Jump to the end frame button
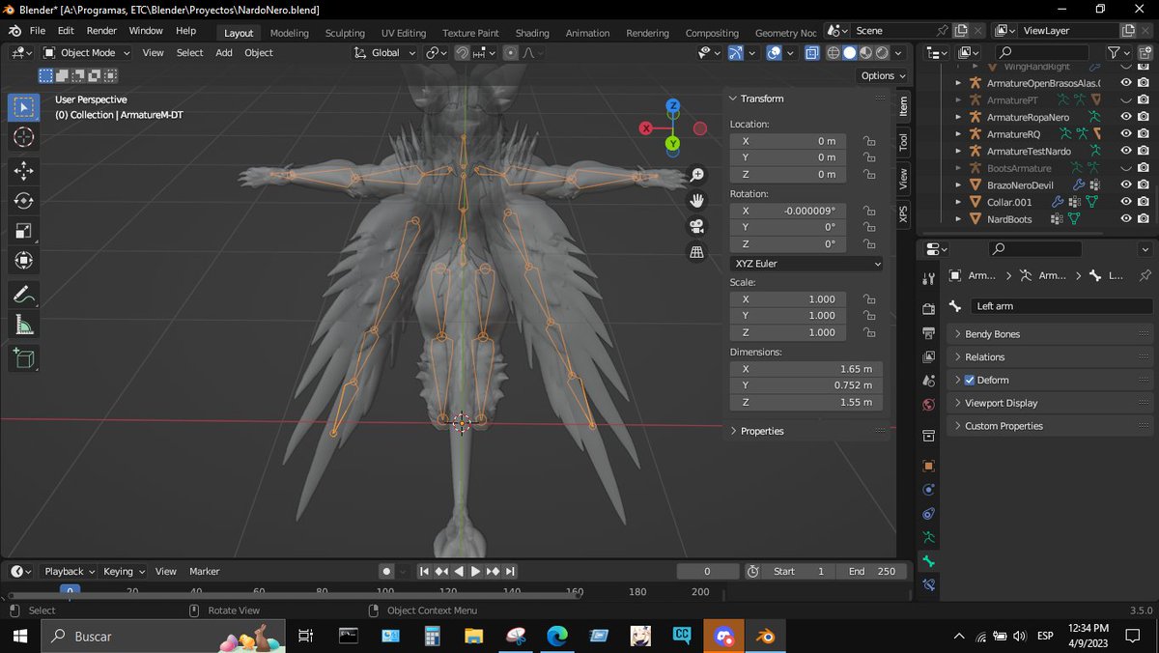 click(x=510, y=572)
